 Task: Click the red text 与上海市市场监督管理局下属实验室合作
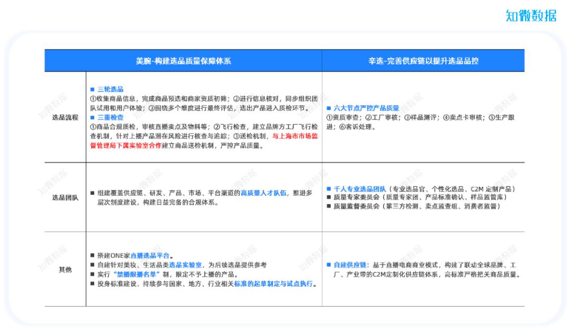(204, 141)
